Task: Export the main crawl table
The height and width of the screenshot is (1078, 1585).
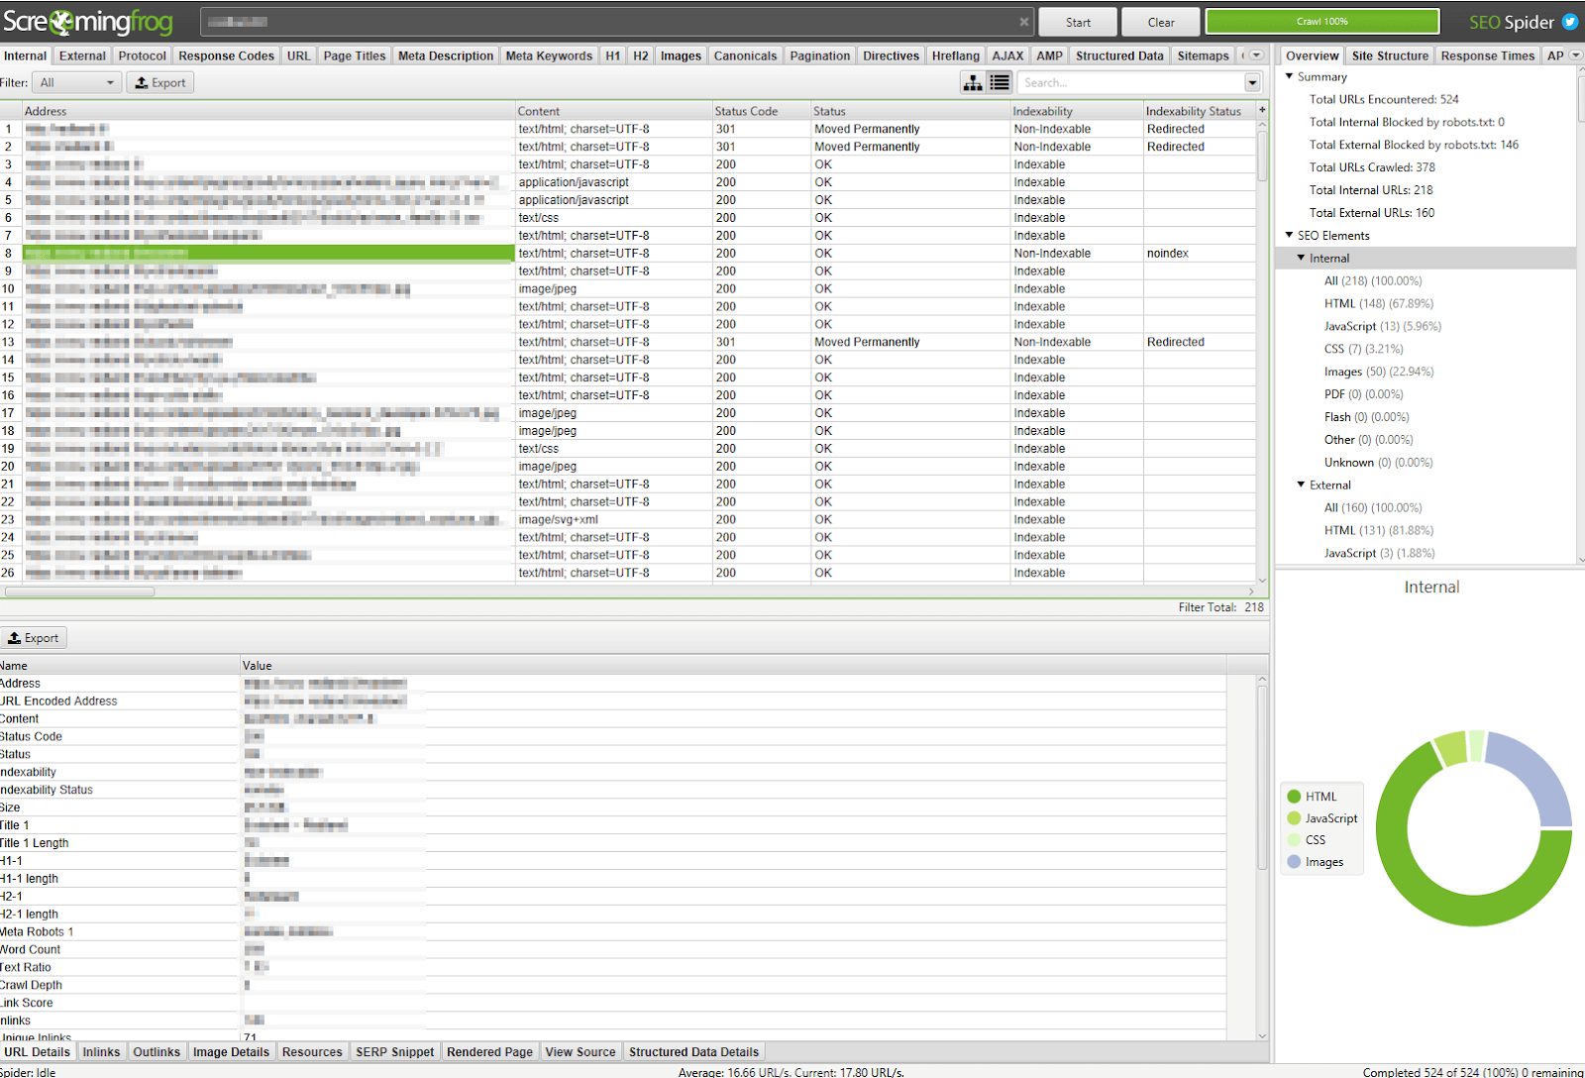Action: [x=159, y=83]
